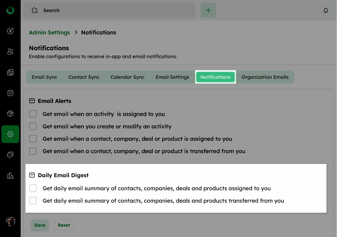337x237 pixels.
Task: Switch to the Organization Emails tab
Action: click(265, 77)
